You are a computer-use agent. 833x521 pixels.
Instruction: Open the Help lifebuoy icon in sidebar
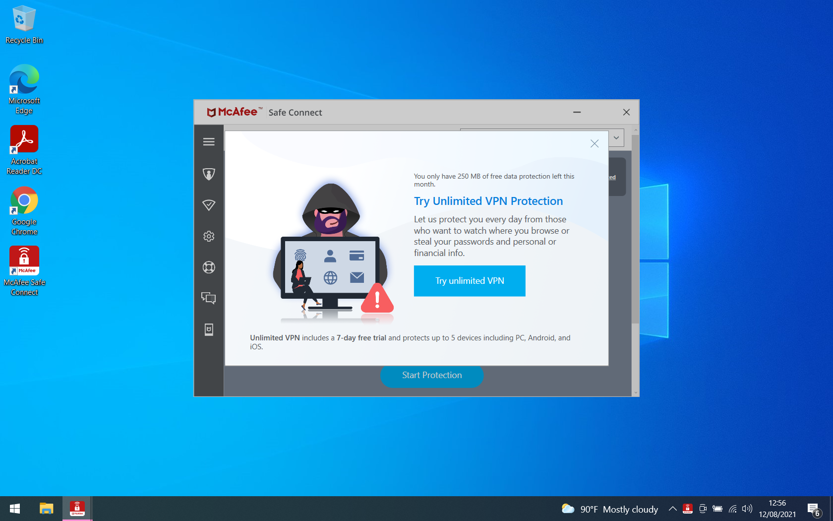click(209, 267)
